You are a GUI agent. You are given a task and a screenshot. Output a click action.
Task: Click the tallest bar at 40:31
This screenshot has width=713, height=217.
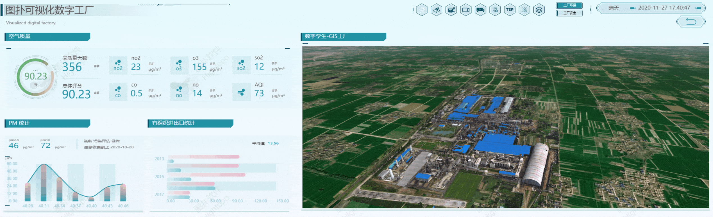tap(44, 183)
